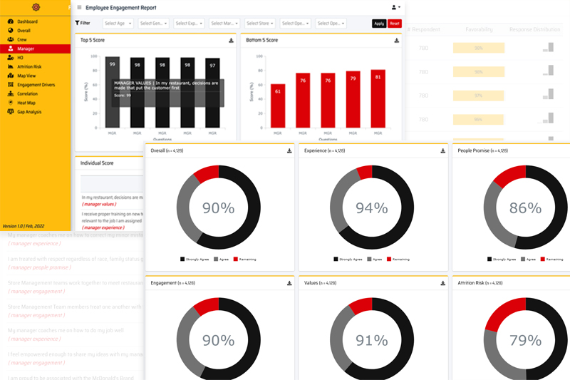Download the Experience donut chart
The width and height of the screenshot is (570, 380).
[x=442, y=150]
